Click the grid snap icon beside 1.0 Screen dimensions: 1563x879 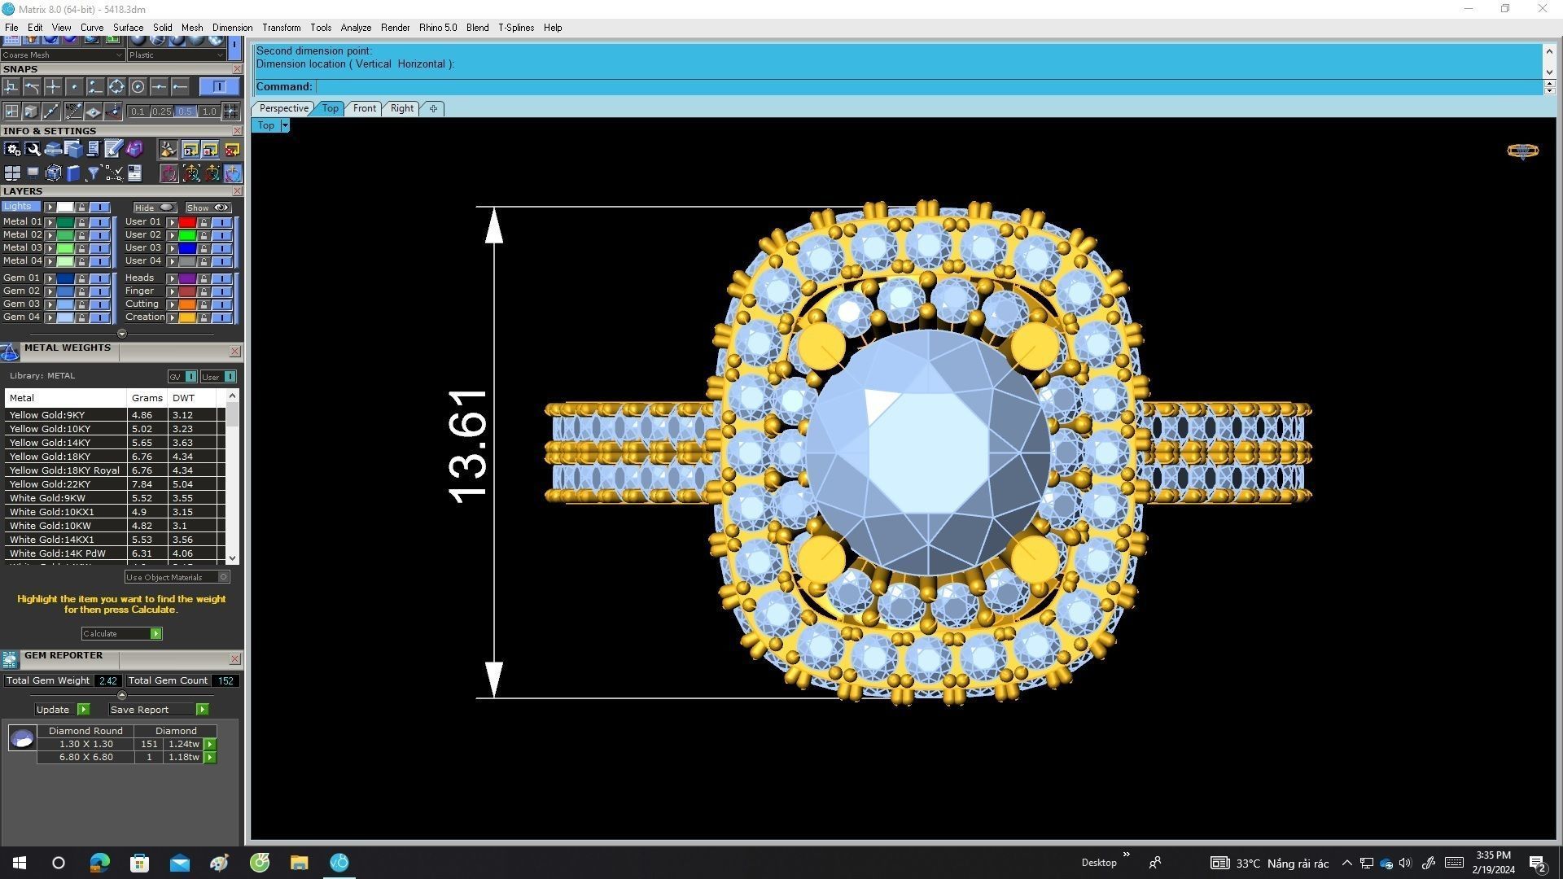231,112
